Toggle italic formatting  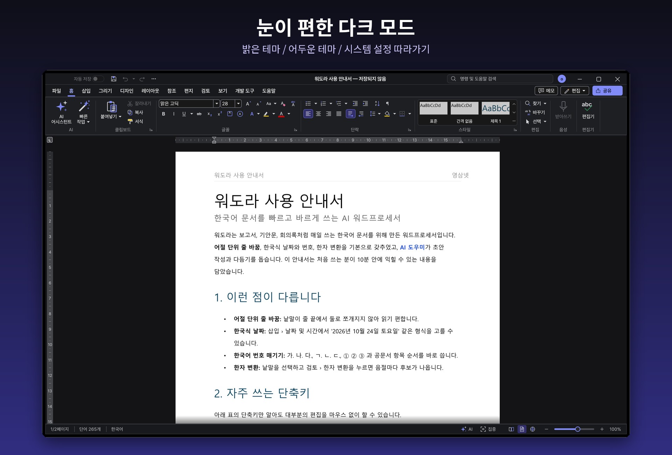(174, 114)
